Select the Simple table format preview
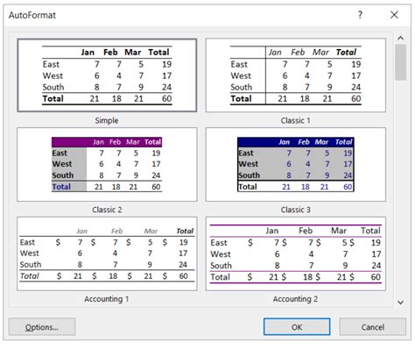This screenshot has width=415, height=357. [x=107, y=75]
